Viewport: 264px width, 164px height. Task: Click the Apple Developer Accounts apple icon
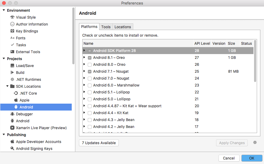point(12,141)
